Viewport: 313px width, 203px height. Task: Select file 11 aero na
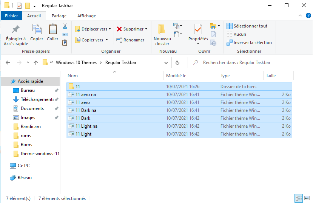[x=179, y=95]
